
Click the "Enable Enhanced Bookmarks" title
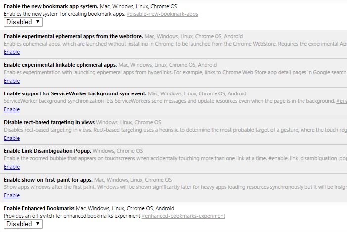pos(40,208)
